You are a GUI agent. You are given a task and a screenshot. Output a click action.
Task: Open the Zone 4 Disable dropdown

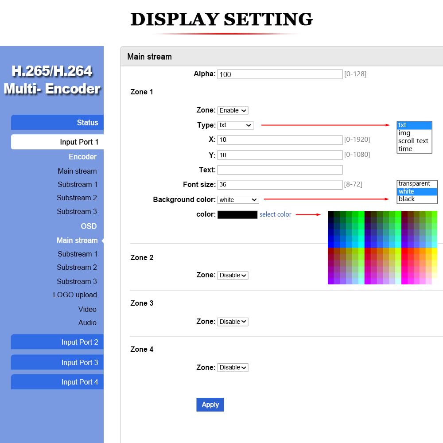(x=233, y=367)
